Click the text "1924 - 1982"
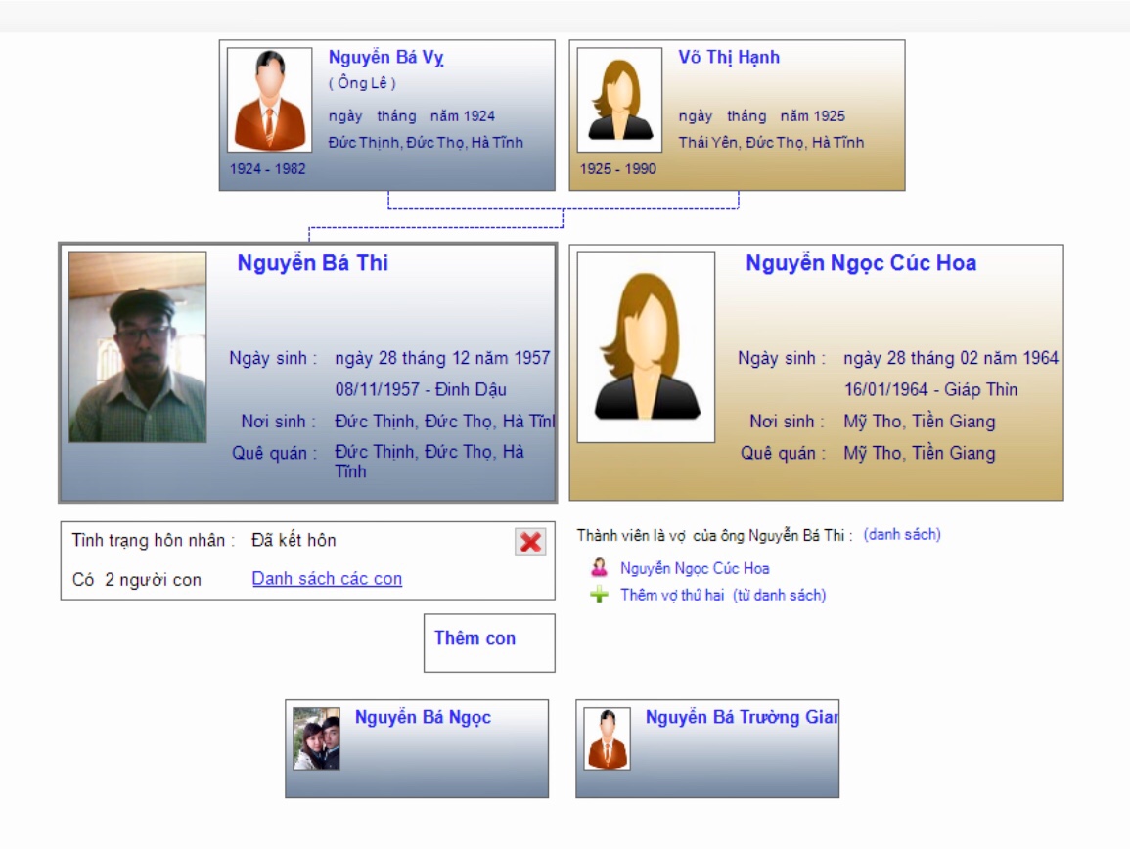Image resolution: width=1130 pixels, height=849 pixels. coord(267,169)
